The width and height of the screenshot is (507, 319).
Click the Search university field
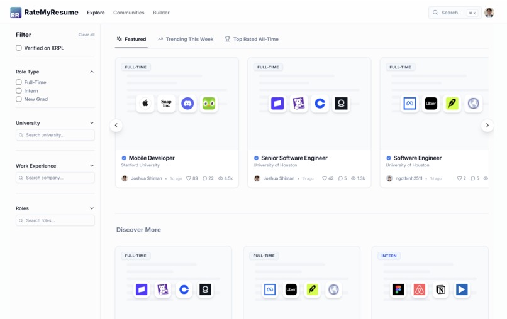point(55,135)
